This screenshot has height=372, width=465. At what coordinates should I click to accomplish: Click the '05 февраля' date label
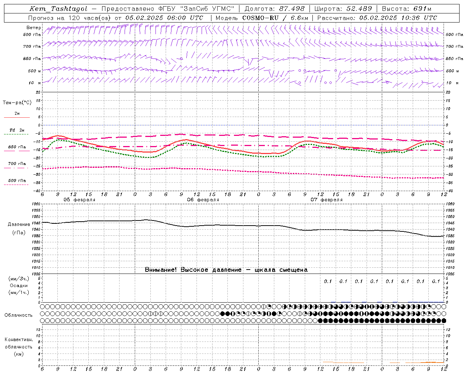[80, 200]
